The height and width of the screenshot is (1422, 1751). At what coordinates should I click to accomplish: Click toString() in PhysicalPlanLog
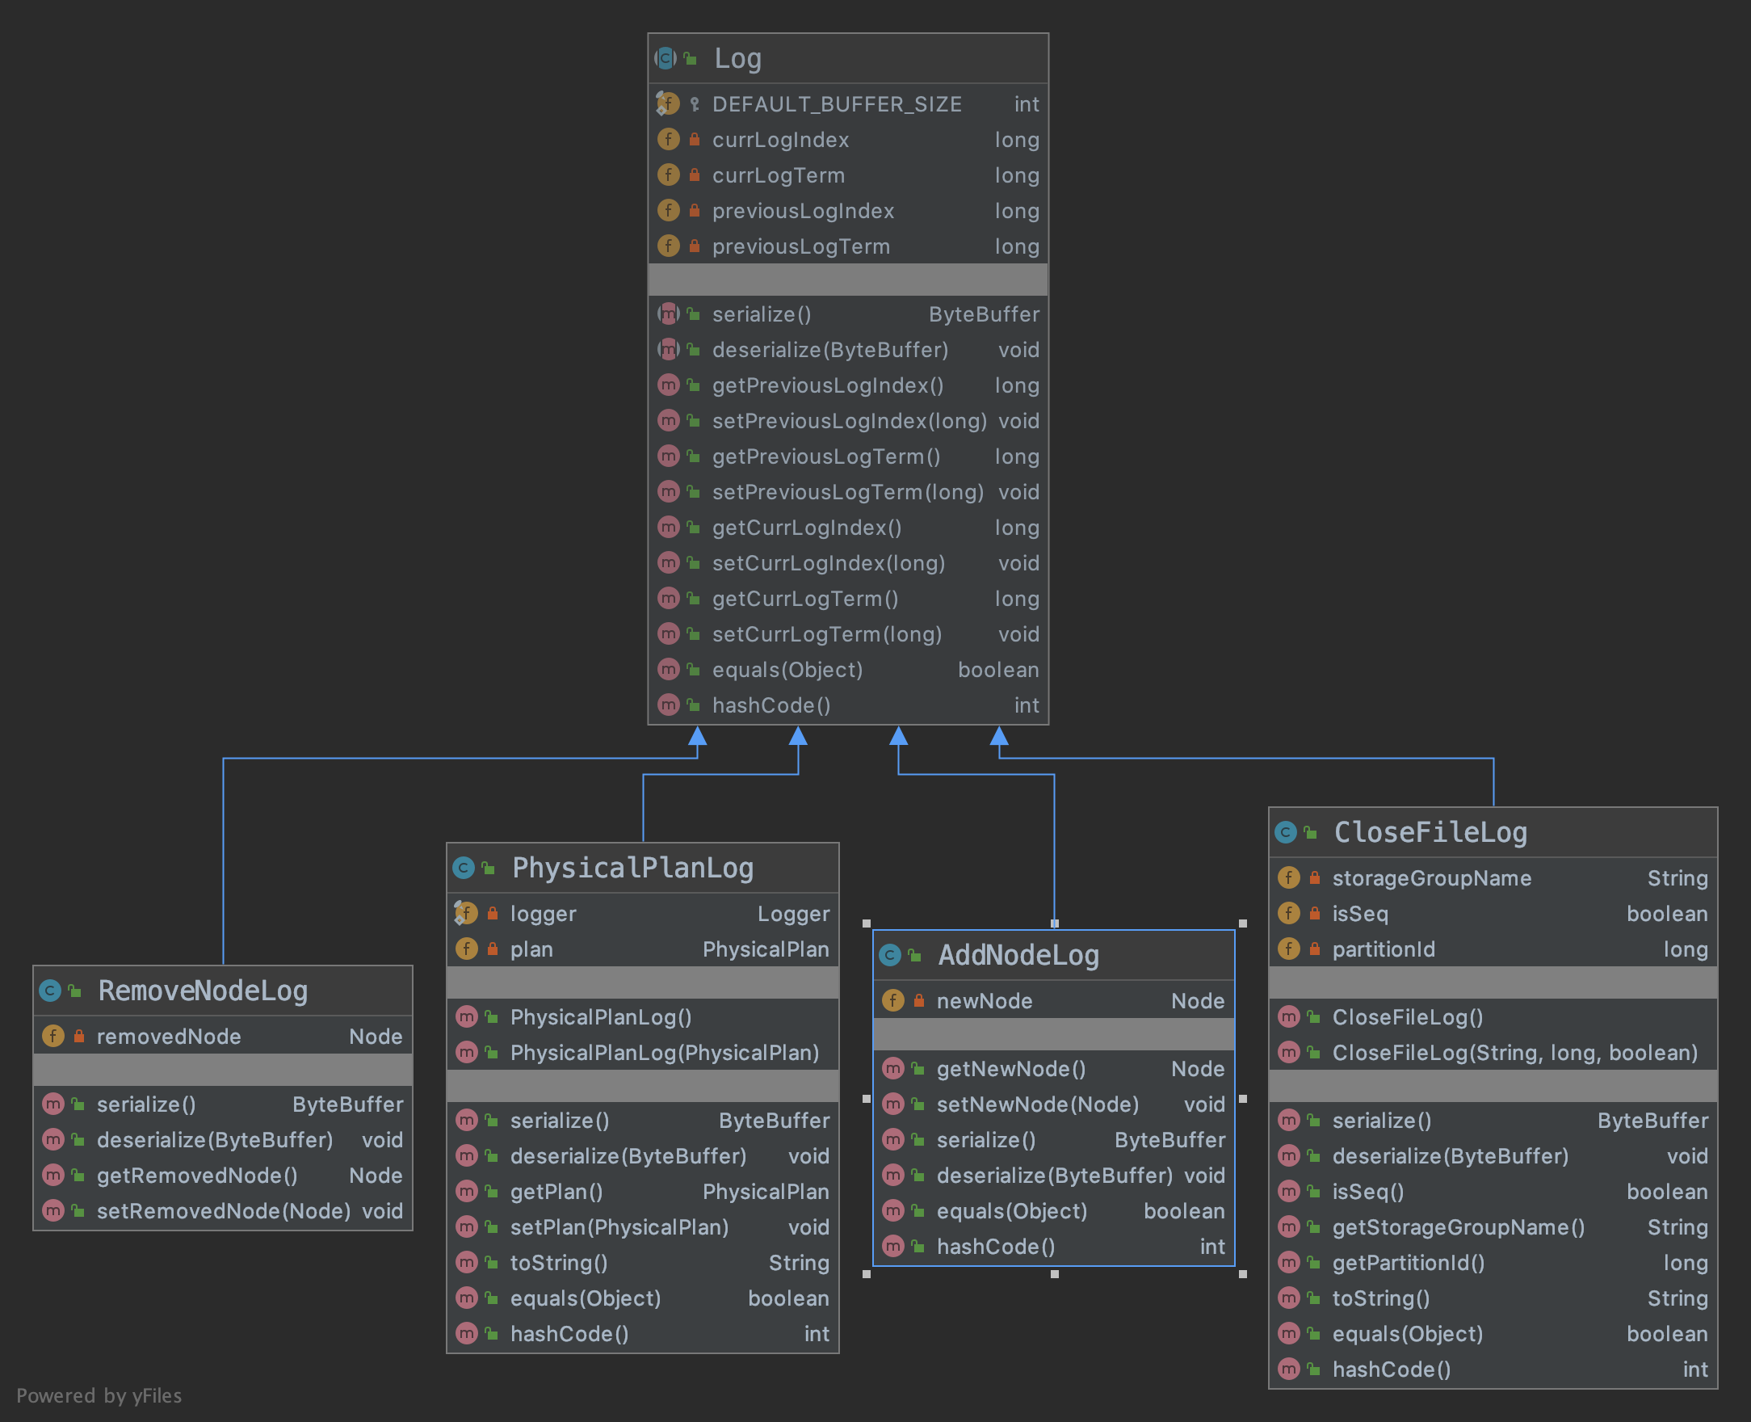point(643,1263)
